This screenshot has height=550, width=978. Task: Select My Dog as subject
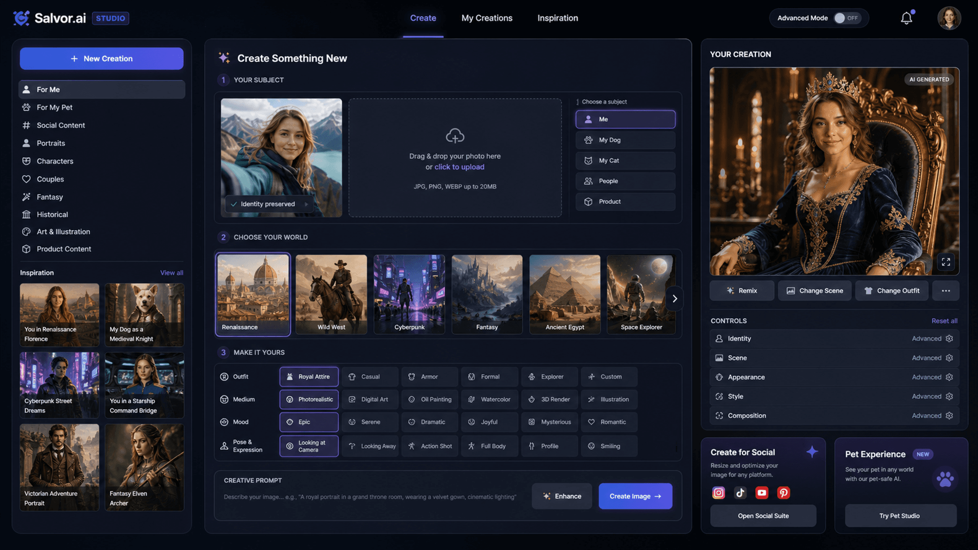coord(625,140)
